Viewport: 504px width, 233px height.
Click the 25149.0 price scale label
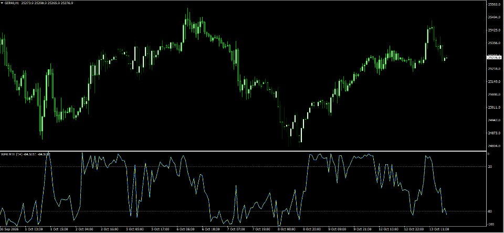click(x=495, y=82)
